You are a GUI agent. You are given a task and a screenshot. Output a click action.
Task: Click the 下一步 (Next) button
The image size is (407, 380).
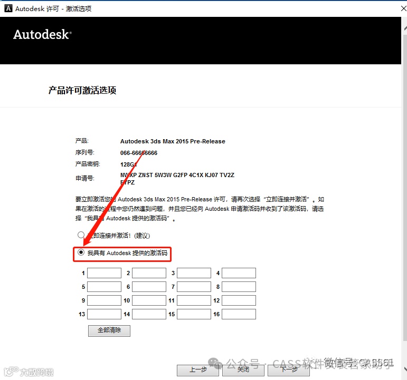[x=289, y=370]
